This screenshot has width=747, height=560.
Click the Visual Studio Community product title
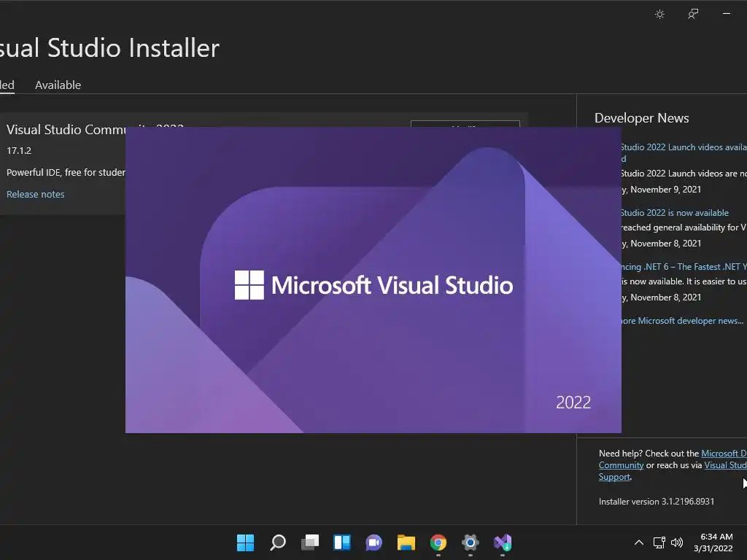pyautogui.click(x=66, y=130)
